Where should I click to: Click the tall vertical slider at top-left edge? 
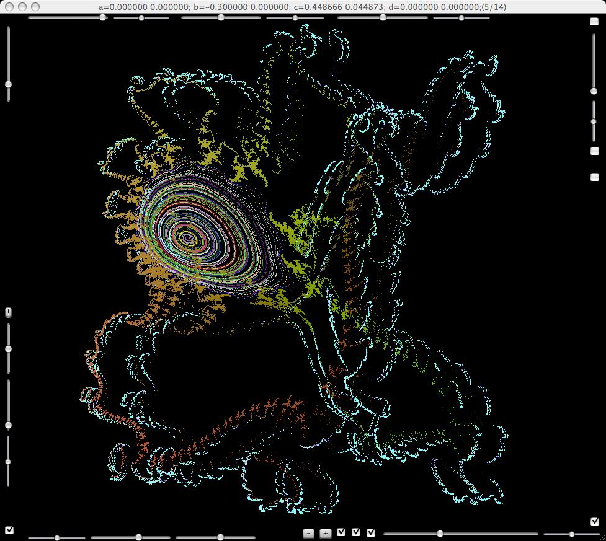click(x=8, y=64)
